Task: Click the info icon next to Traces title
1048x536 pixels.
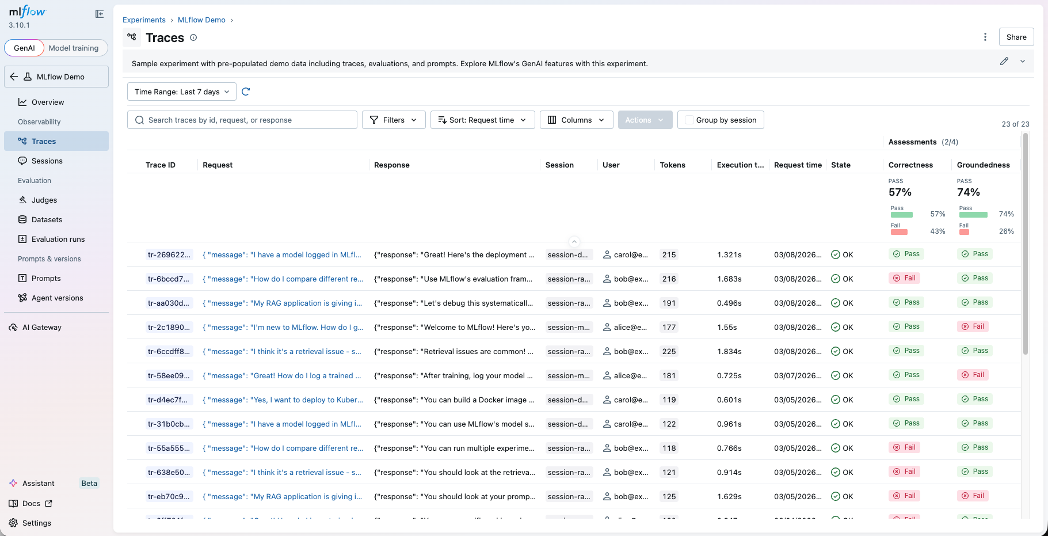Action: [x=193, y=37]
